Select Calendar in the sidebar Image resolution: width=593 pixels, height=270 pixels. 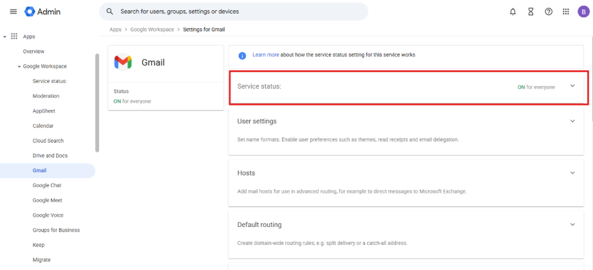click(x=43, y=126)
